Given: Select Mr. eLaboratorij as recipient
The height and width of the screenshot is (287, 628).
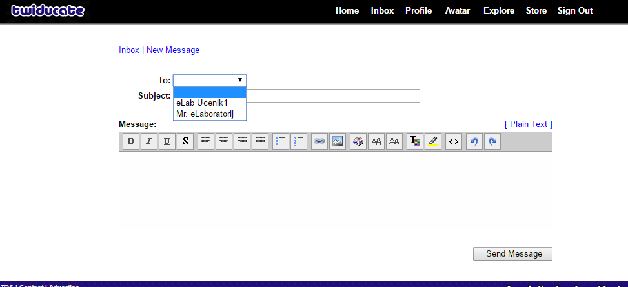Looking at the screenshot, I should (x=205, y=114).
